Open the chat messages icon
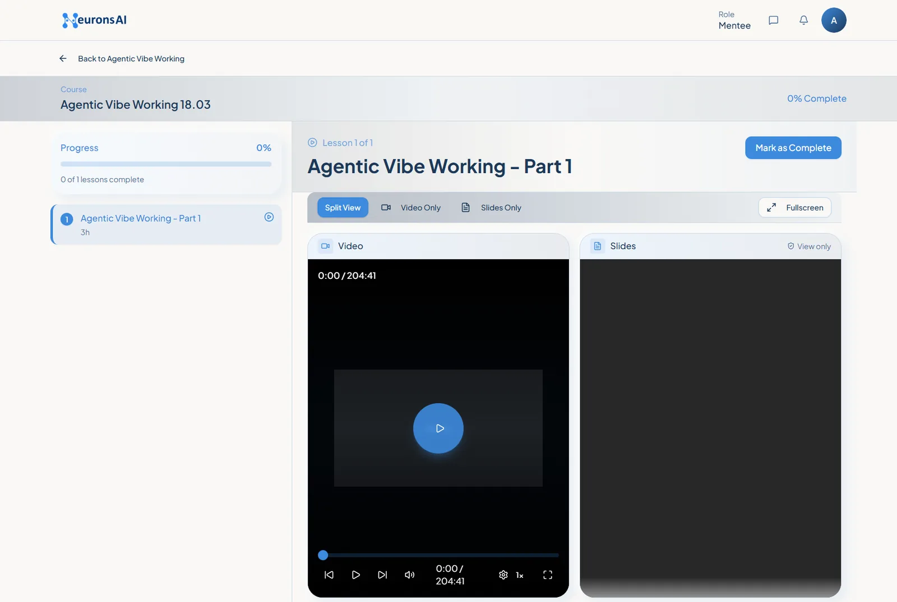This screenshot has width=897, height=602. [774, 20]
